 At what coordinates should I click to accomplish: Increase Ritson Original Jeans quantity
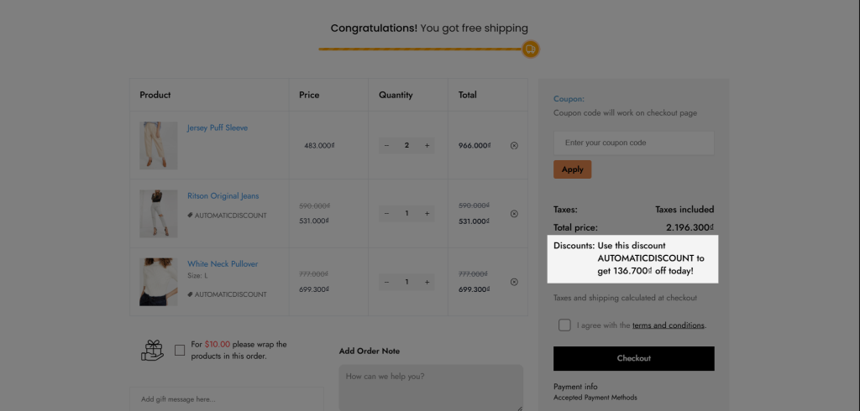pyautogui.click(x=427, y=214)
